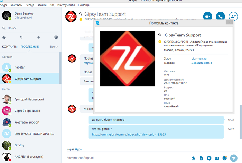Open chat with FreeTeam Support
This screenshot has width=242, height=163.
pyautogui.click(x=29, y=122)
